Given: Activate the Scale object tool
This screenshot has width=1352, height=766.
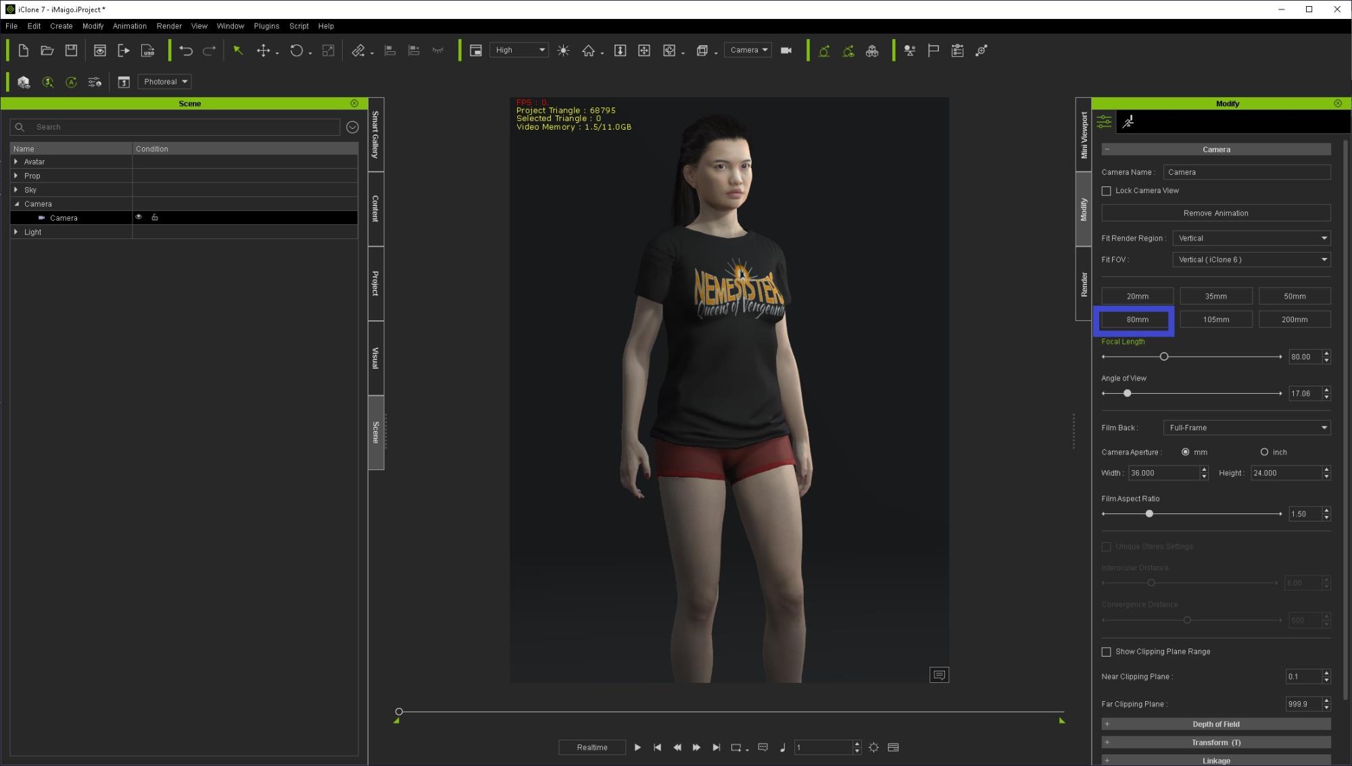Looking at the screenshot, I should click(x=329, y=51).
